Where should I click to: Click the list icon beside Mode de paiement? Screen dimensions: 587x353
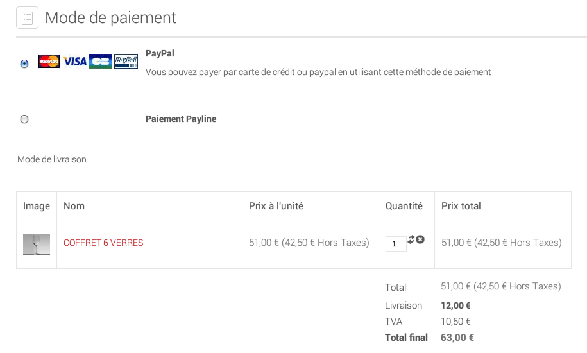[x=28, y=17]
